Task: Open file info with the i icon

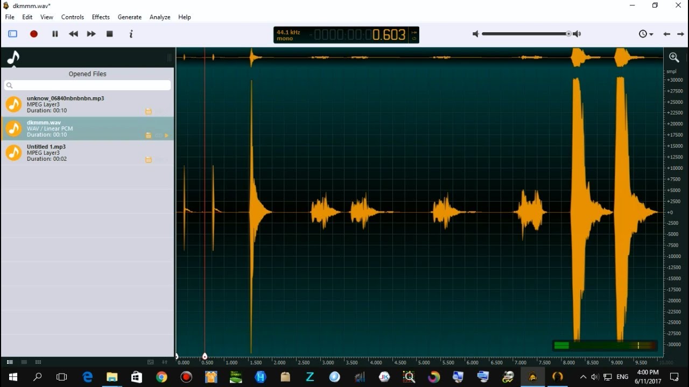Action: pyautogui.click(x=131, y=34)
